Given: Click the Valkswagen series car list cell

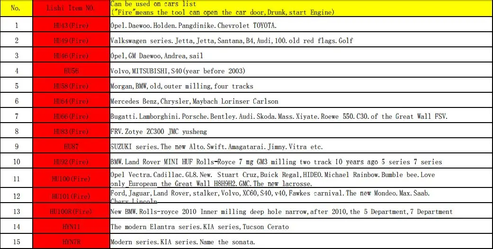Looking at the screenshot, I should coord(301,40).
